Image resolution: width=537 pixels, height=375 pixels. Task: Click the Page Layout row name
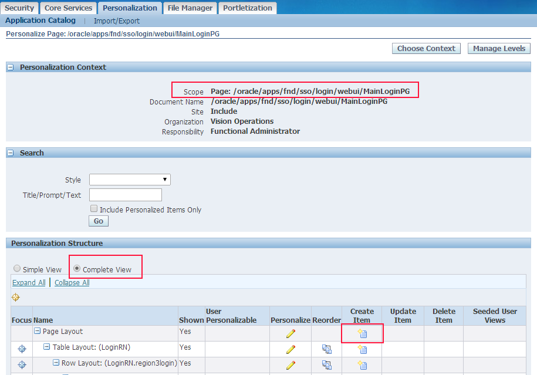[x=63, y=332]
